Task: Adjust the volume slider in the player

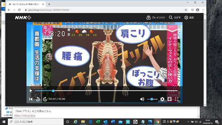Action: point(152,99)
